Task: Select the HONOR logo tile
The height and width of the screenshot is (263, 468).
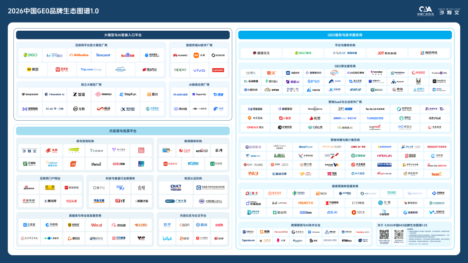Action: (218, 55)
